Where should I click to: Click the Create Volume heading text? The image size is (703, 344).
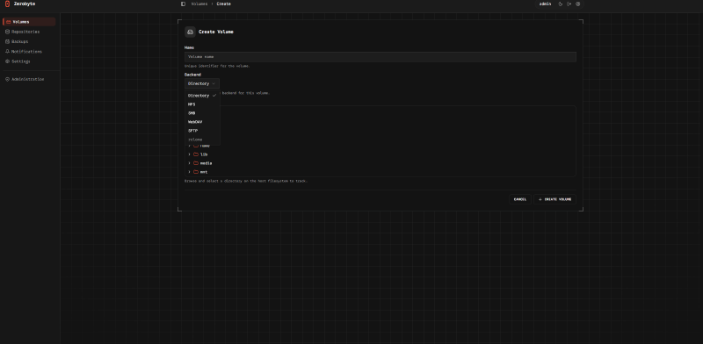coord(216,32)
